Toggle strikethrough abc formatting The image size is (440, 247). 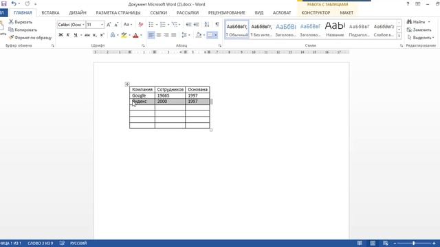tap(87, 35)
